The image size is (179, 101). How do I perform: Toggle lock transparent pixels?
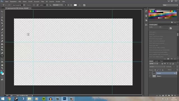(x=155, y=70)
